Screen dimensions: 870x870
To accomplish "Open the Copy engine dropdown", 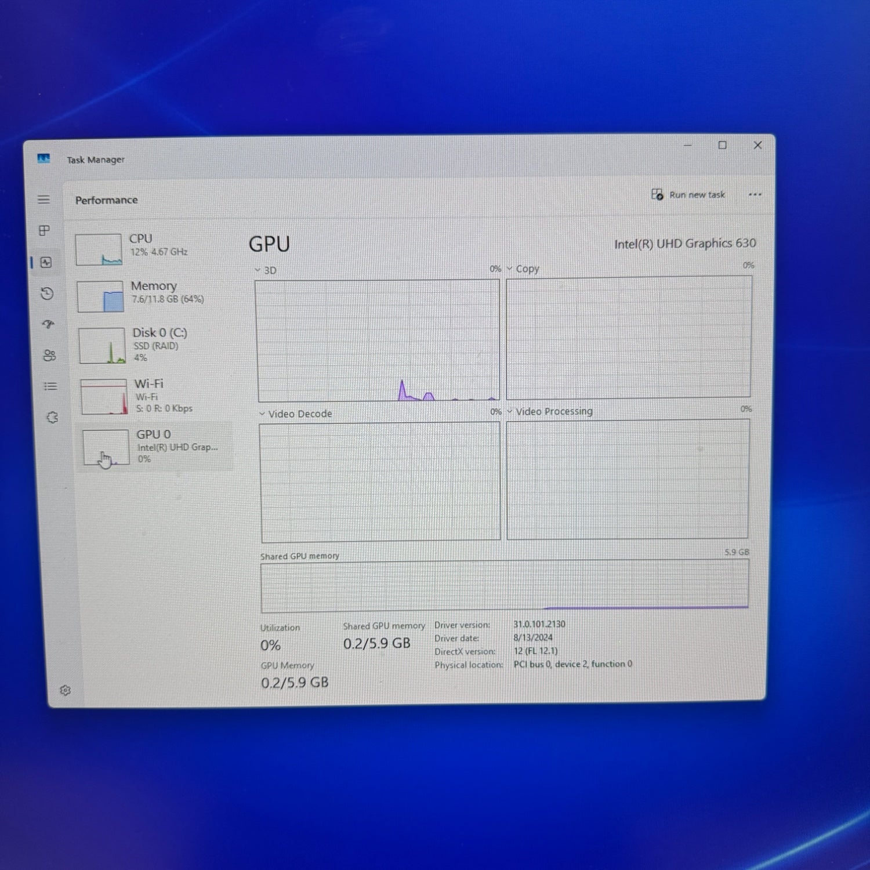I will click(x=523, y=269).
